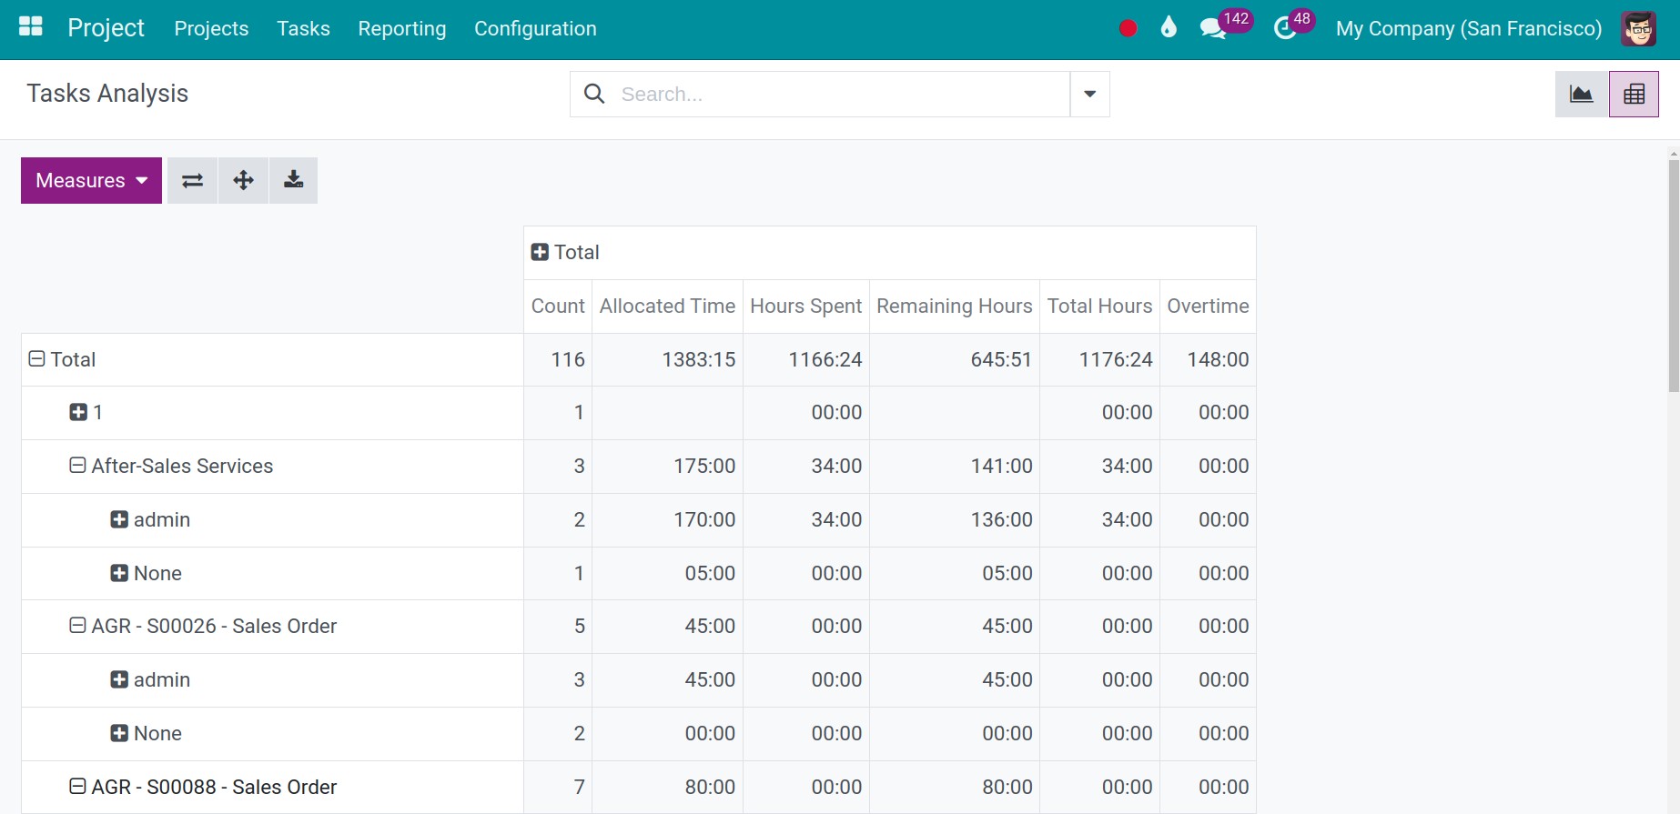Viewport: 1680px width, 814px height.
Task: Click Total Hours value 1176:24
Action: pos(1099,359)
